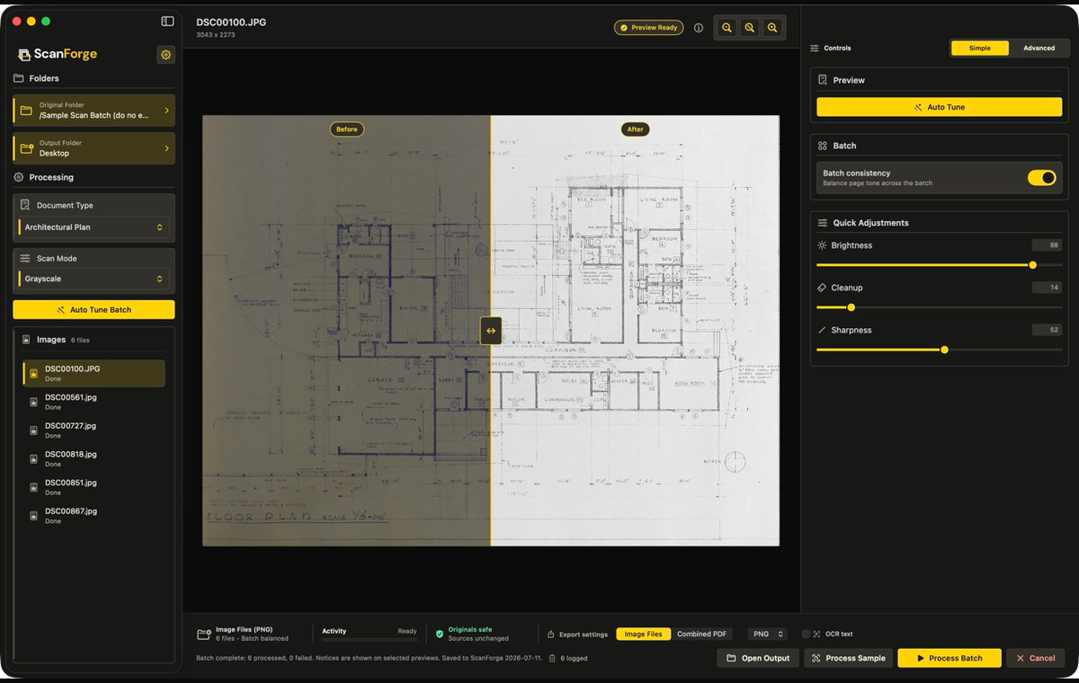This screenshot has height=683, width=1079.
Task: Click the Cleanup value field 14
Action: point(1047,288)
